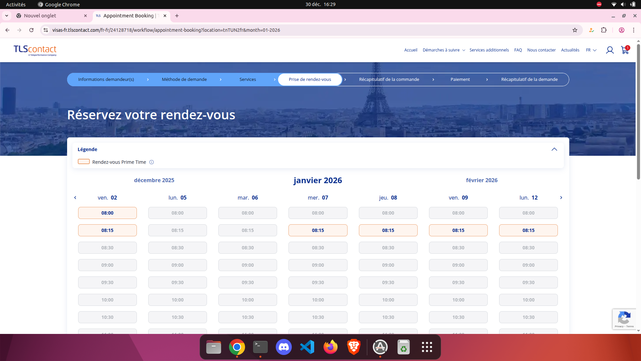The height and width of the screenshot is (361, 641).
Task: Go to the Services step
Action: pos(248,80)
